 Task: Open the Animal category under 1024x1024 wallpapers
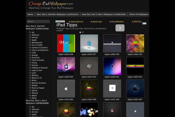(35, 37)
